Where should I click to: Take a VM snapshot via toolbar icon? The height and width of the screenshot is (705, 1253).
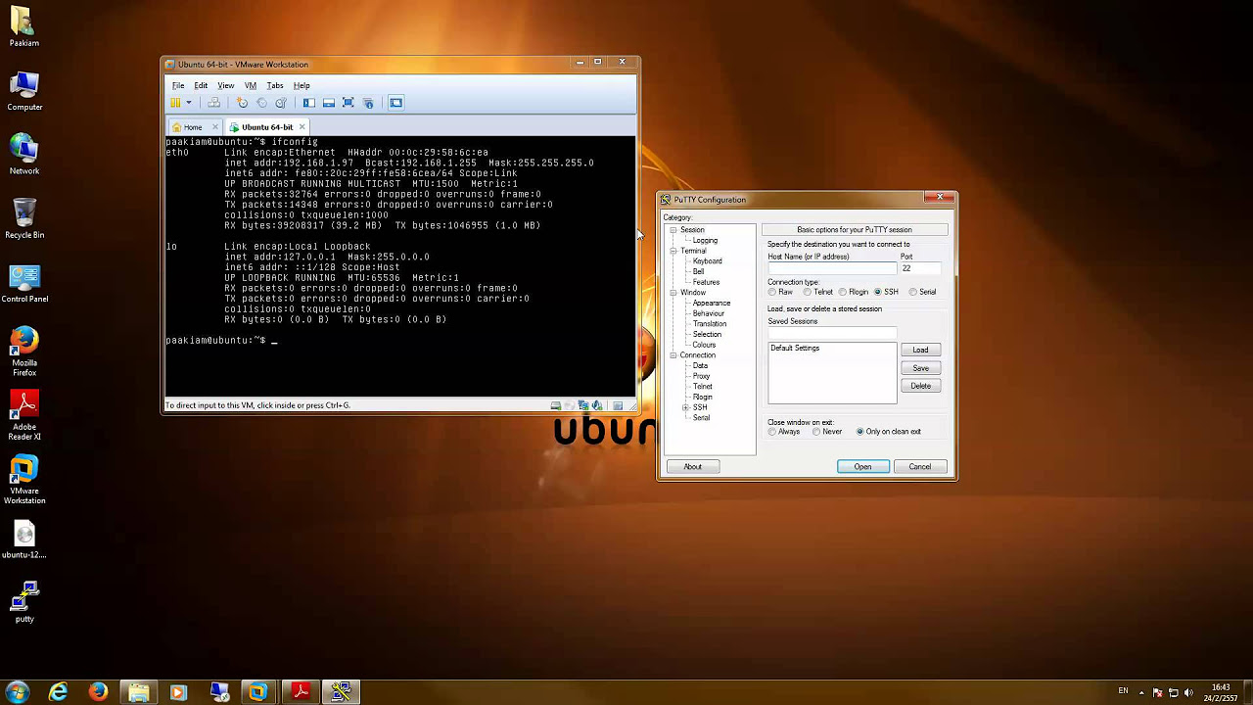pos(243,102)
